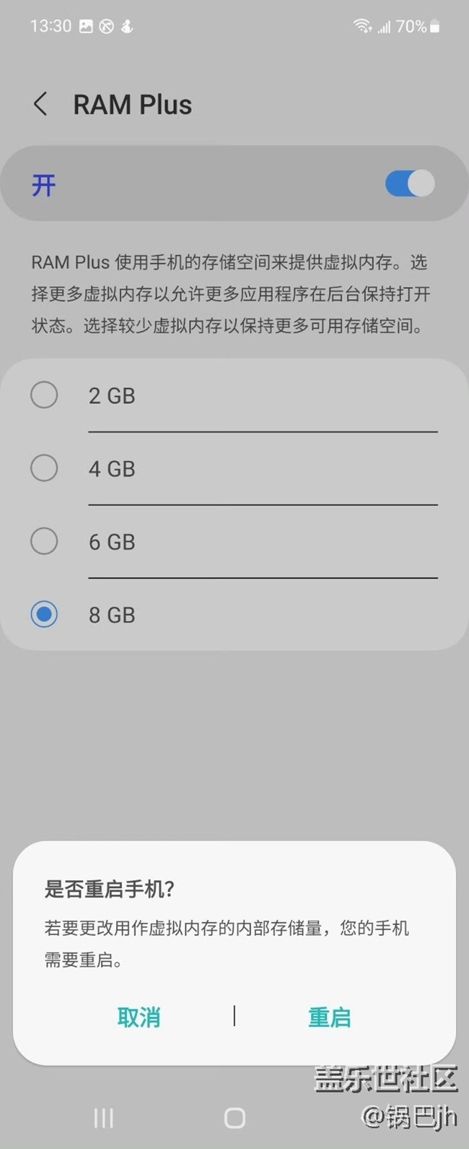Choose the 4 GB virtual memory option
The height and width of the screenshot is (1149, 469).
click(x=44, y=468)
